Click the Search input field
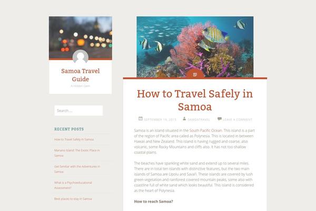The image size is (316, 211). tap(78, 110)
